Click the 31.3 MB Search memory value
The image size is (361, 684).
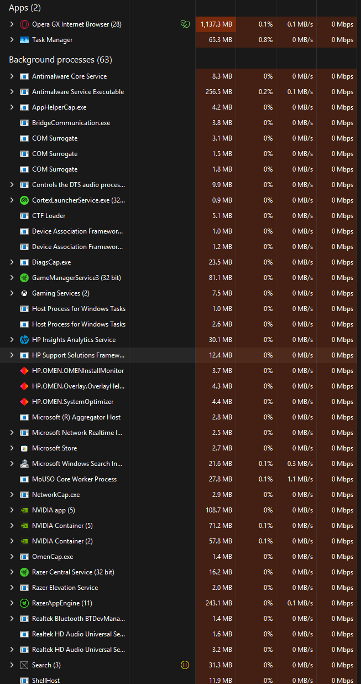pyautogui.click(x=220, y=665)
